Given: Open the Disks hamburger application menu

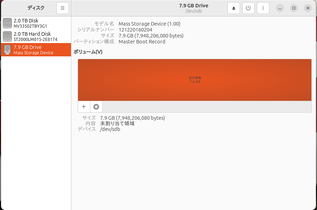Looking at the screenshot, I should (x=63, y=8).
